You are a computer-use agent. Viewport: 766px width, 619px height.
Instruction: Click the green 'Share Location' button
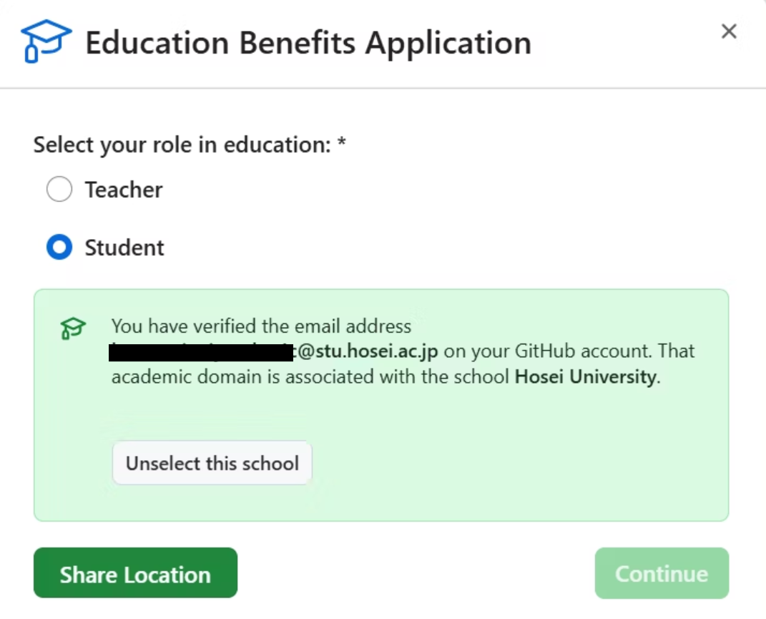[x=134, y=573]
